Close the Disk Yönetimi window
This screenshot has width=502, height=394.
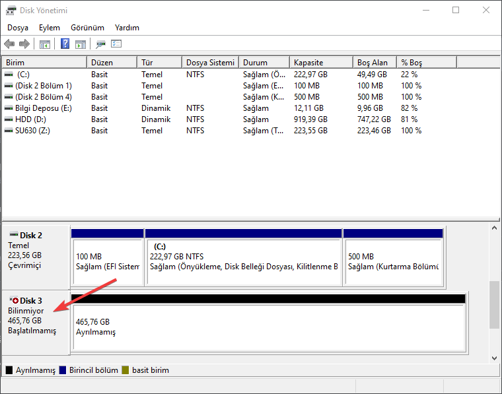pyautogui.click(x=486, y=11)
